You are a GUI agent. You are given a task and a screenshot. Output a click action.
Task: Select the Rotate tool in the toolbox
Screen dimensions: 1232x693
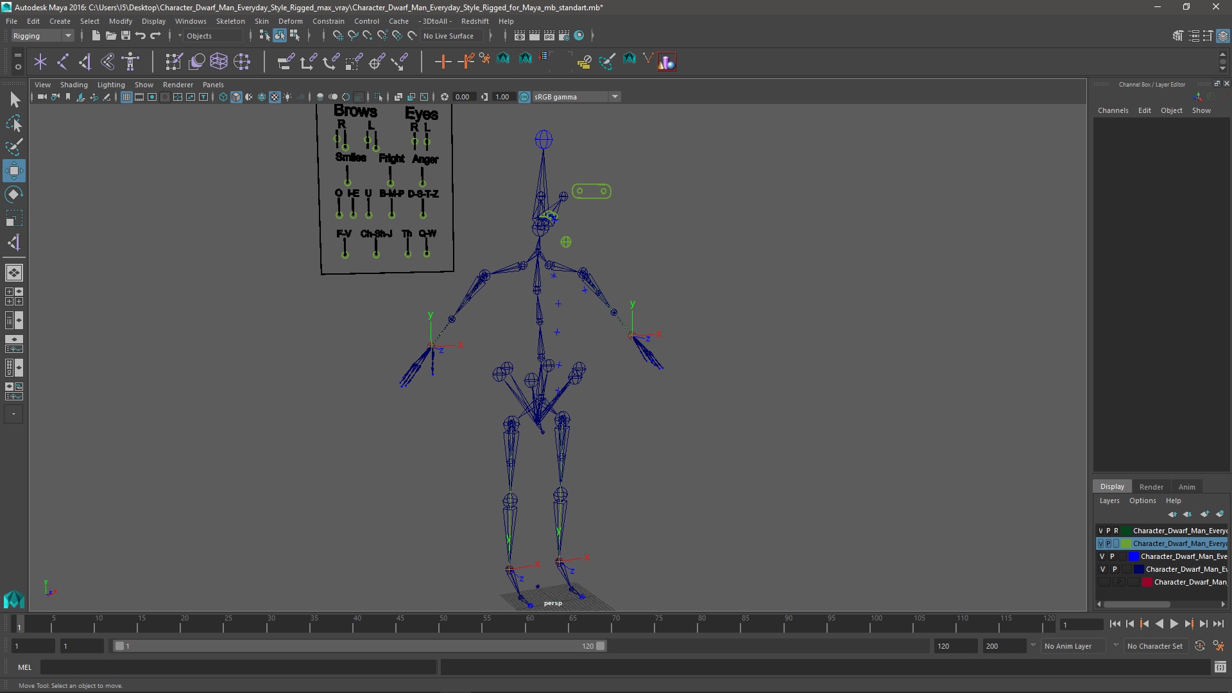[x=13, y=194]
